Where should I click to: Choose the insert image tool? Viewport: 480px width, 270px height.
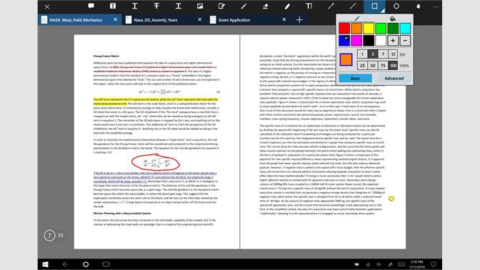(200, 6)
